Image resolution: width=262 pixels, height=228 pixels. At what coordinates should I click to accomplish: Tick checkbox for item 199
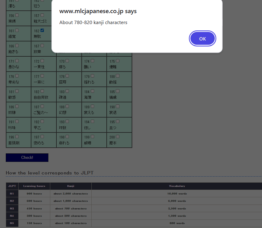(92, 137)
